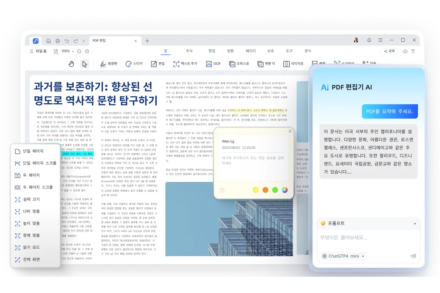Switch to the 변환 ribbon tab

tap(230, 51)
